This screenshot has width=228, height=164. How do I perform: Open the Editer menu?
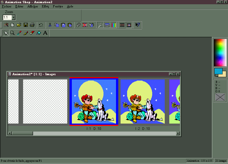[x=19, y=6]
